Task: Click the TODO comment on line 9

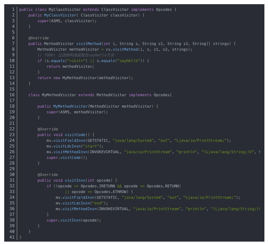Action: tap(76, 55)
